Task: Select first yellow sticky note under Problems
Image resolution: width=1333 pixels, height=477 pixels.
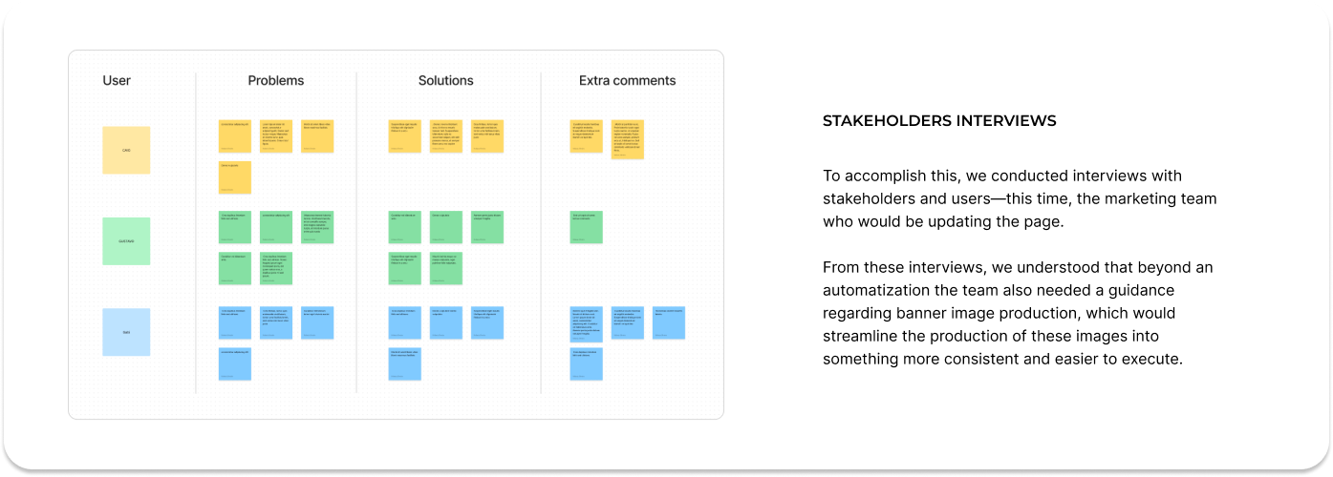Action: [235, 136]
